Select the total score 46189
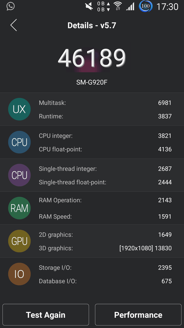Image resolution: width=184 pixels, height=328 pixels. point(92,58)
